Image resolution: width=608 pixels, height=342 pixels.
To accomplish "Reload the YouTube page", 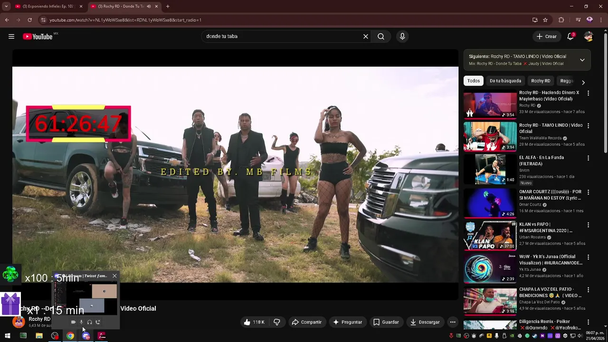I will click(29, 20).
